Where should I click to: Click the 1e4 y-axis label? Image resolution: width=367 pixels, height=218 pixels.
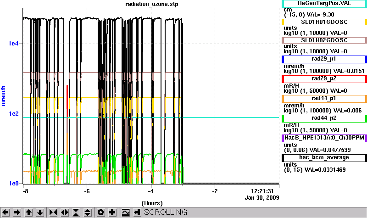13,43
